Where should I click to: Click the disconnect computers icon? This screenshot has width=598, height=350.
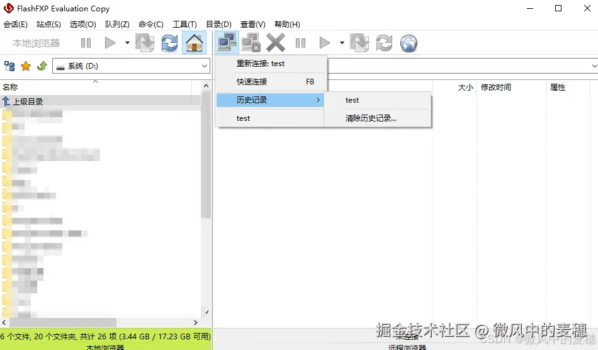click(x=251, y=43)
